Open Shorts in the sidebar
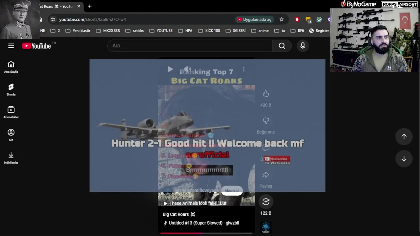This screenshot has width=420, height=236. click(11, 89)
